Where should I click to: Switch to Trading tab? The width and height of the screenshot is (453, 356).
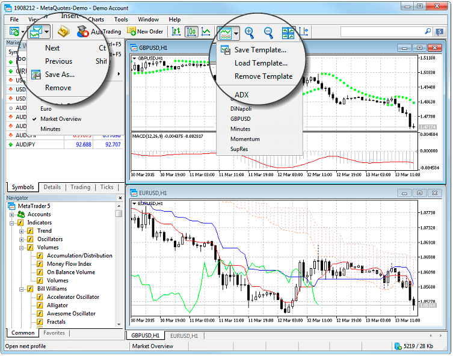pos(81,187)
